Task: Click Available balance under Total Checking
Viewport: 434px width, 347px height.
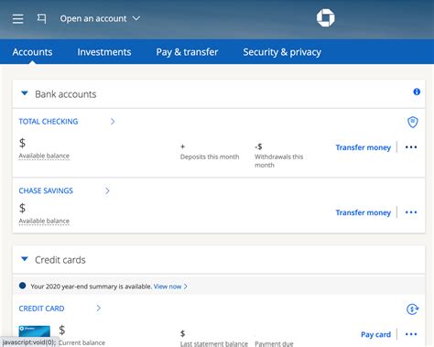Action: (44, 156)
